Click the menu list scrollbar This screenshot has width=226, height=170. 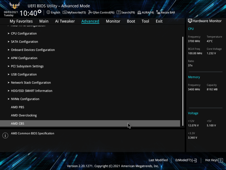coord(183,81)
